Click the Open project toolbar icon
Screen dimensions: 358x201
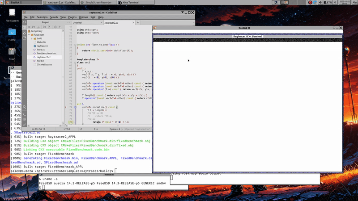click(34, 27)
